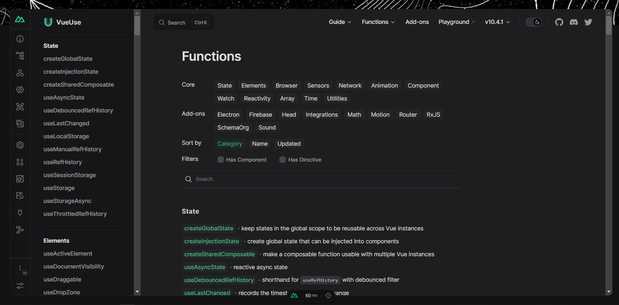Open the v10.4.1 version dropdown
The width and height of the screenshot is (619, 305).
(x=497, y=22)
